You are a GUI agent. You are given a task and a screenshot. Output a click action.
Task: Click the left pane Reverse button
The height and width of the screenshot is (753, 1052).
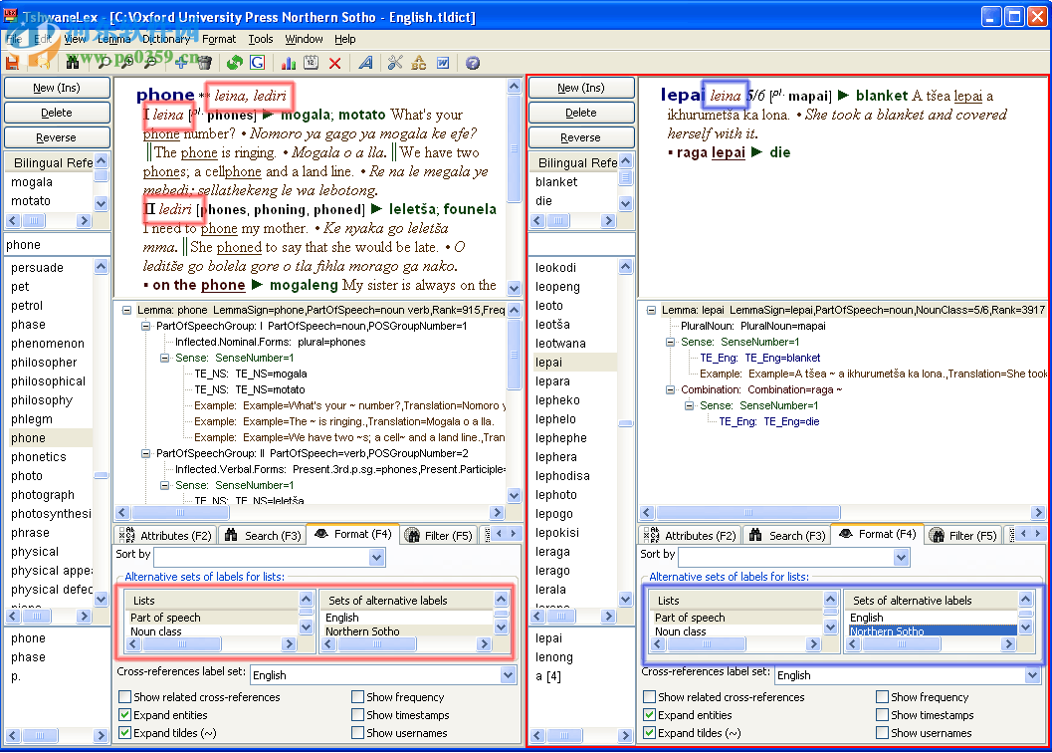(57, 137)
